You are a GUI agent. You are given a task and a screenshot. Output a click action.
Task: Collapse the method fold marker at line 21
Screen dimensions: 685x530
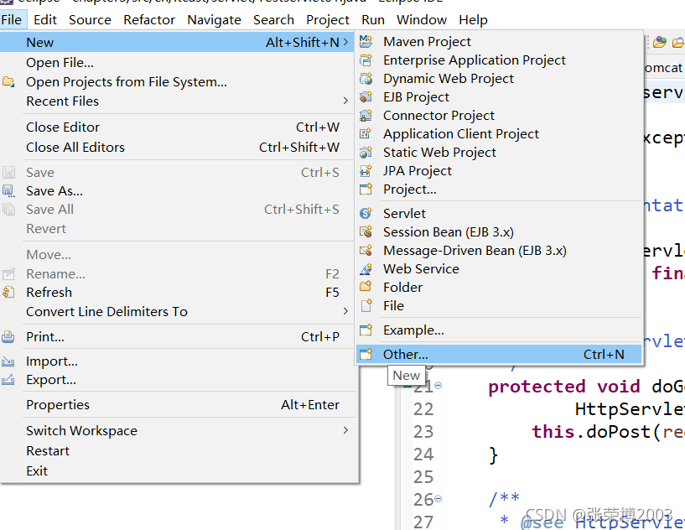(438, 386)
